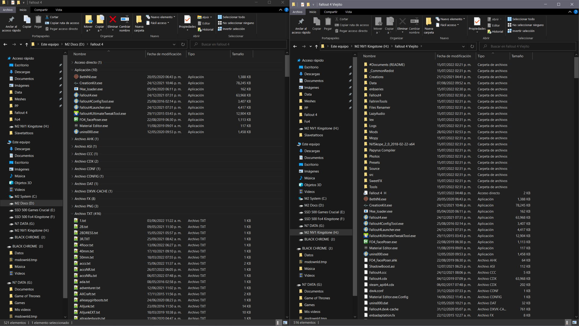This screenshot has width=579, height=326.
Task: Open help in Fallout 4 window
Action: click(286, 10)
